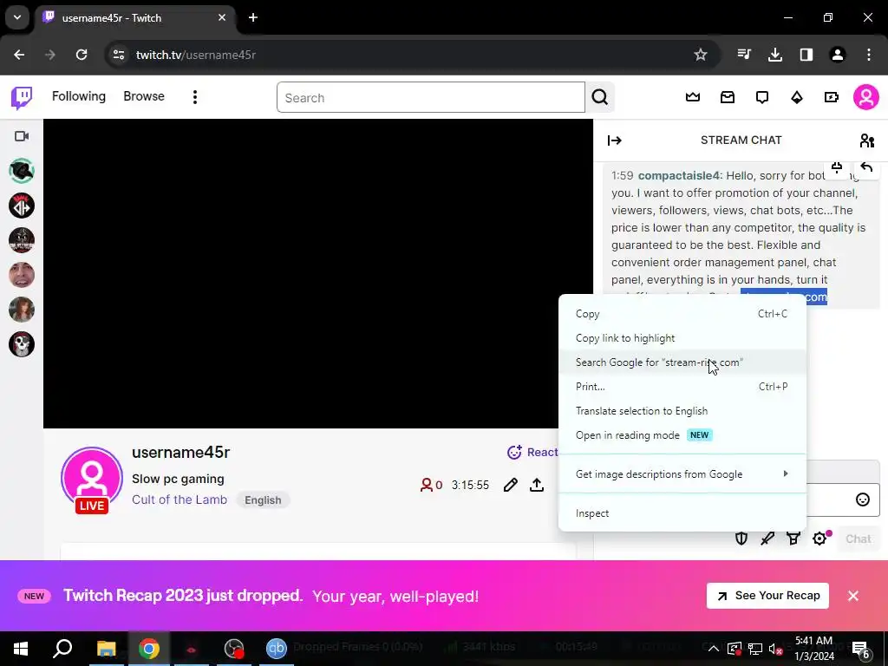Click the Chat send button
Viewport: 888px width, 666px height.
[x=858, y=539]
